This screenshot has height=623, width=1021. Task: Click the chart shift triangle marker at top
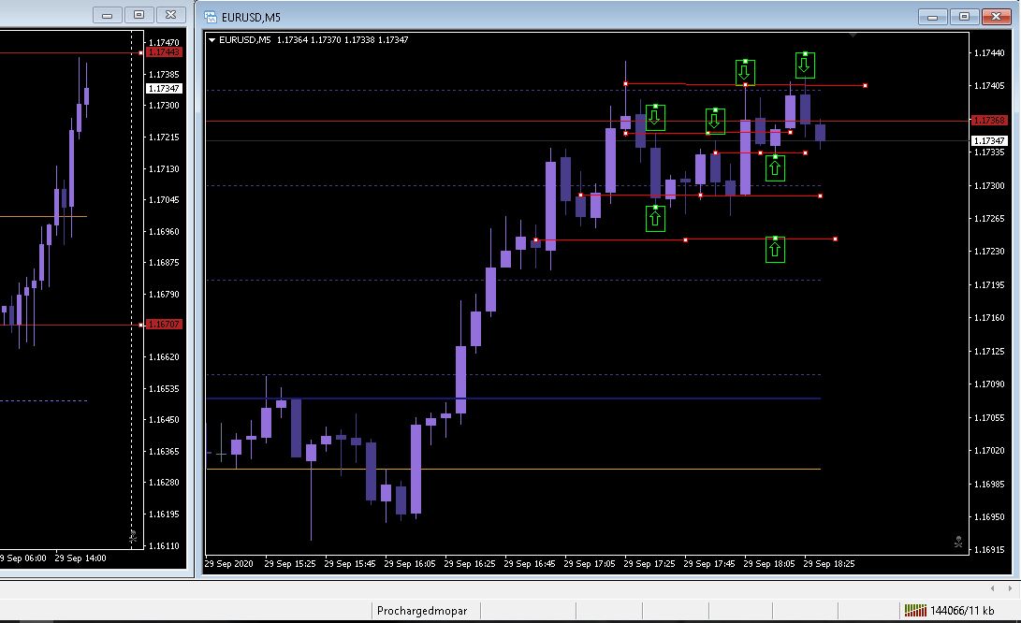853,36
